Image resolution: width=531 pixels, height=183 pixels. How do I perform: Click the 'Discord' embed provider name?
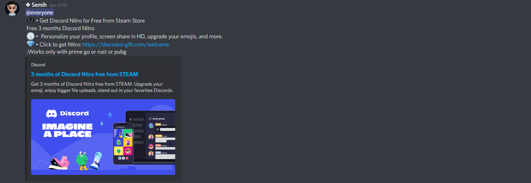tap(38, 65)
